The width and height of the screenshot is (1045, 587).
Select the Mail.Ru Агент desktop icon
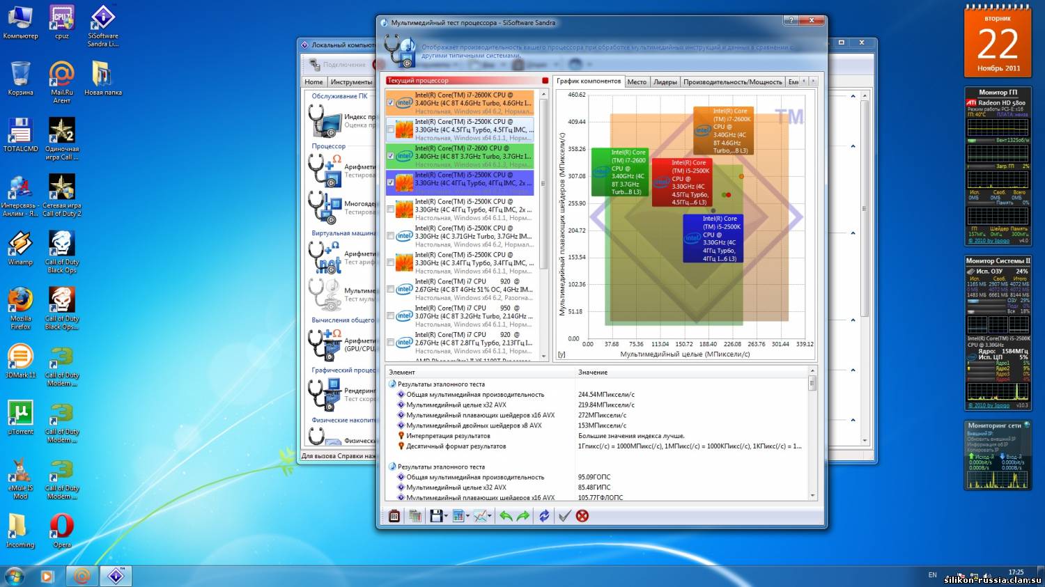click(62, 82)
